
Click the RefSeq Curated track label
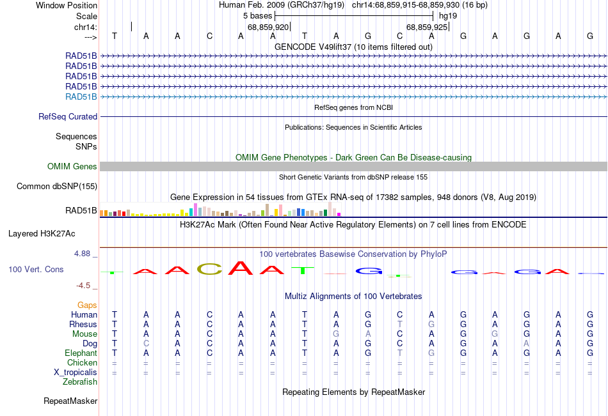pos(68,116)
